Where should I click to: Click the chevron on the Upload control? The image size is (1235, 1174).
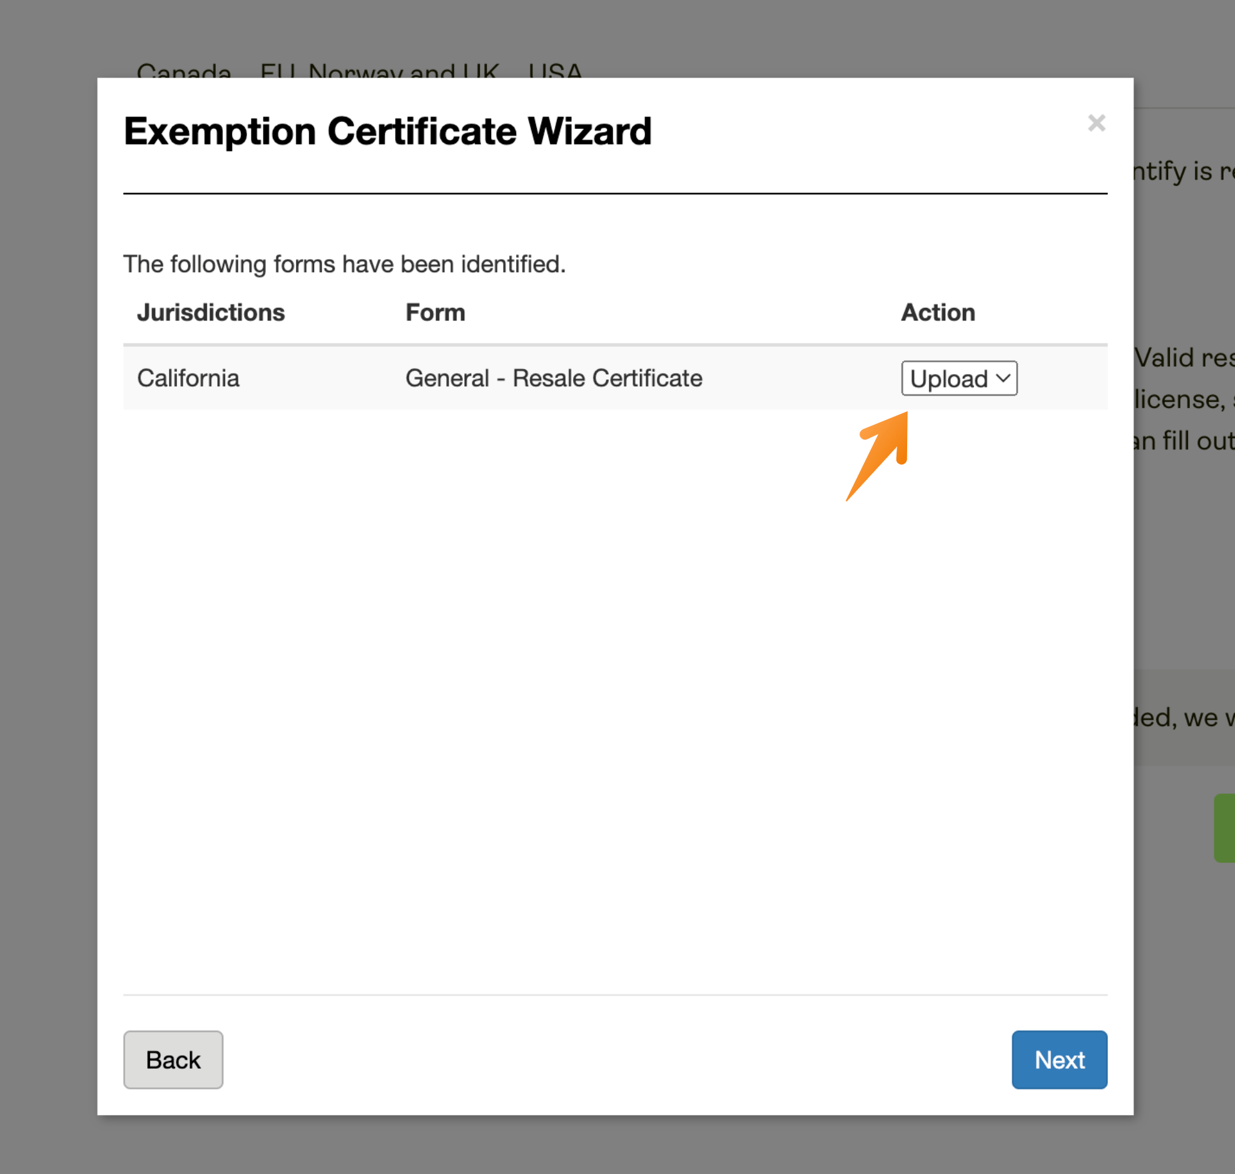coord(1004,379)
